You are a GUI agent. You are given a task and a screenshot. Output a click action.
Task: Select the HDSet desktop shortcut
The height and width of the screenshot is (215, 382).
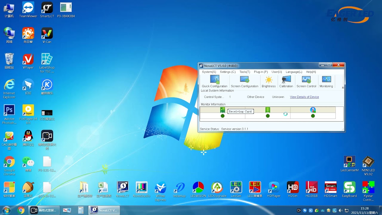coord(292,190)
